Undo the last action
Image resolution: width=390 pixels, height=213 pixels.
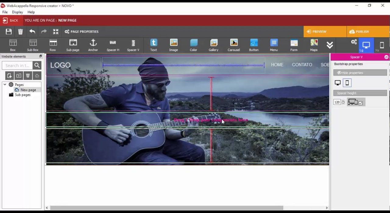32,32
